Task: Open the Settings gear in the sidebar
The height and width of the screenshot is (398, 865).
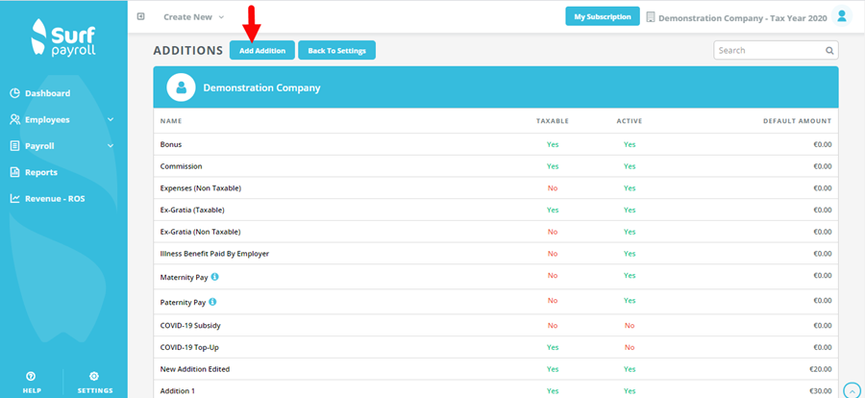Action: 95,383
